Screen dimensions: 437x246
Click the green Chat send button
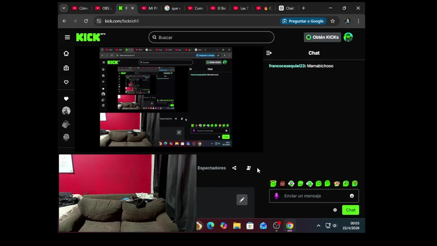[351, 210]
